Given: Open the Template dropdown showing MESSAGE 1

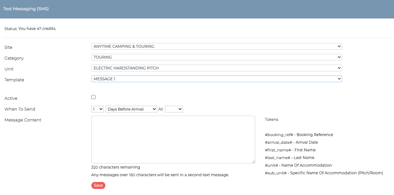Looking at the screenshot, I should tap(216, 79).
